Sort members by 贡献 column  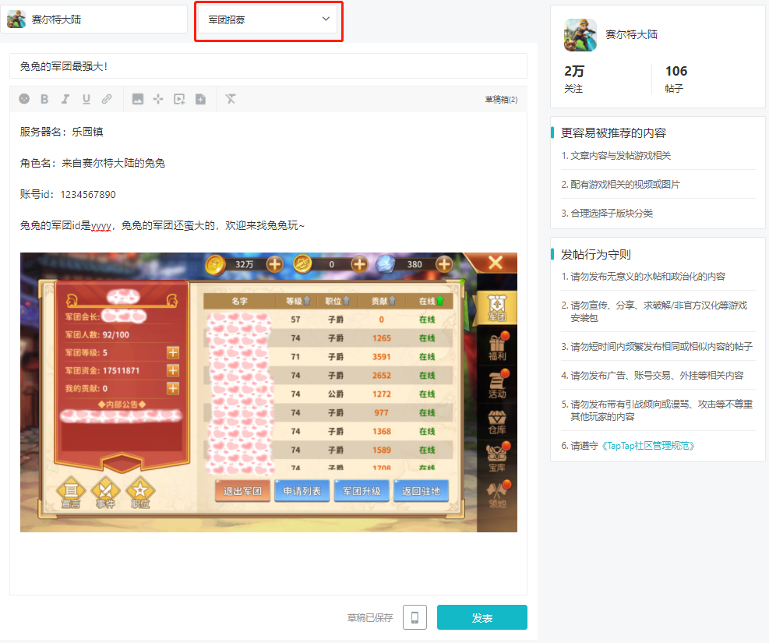(383, 301)
